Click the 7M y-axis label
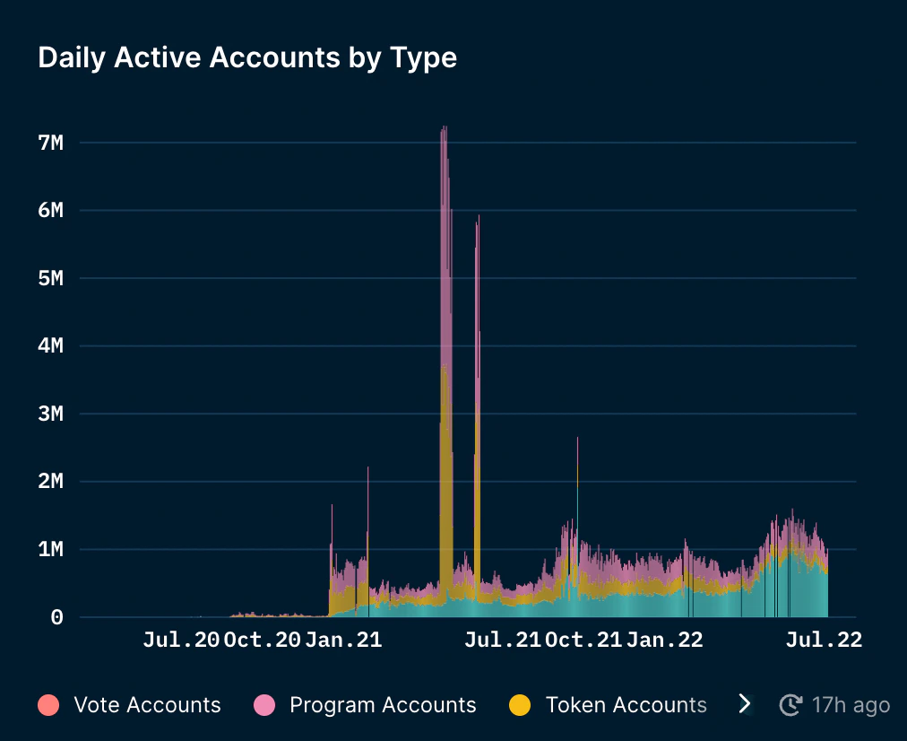This screenshot has height=741, width=907. pyautogui.click(x=51, y=143)
